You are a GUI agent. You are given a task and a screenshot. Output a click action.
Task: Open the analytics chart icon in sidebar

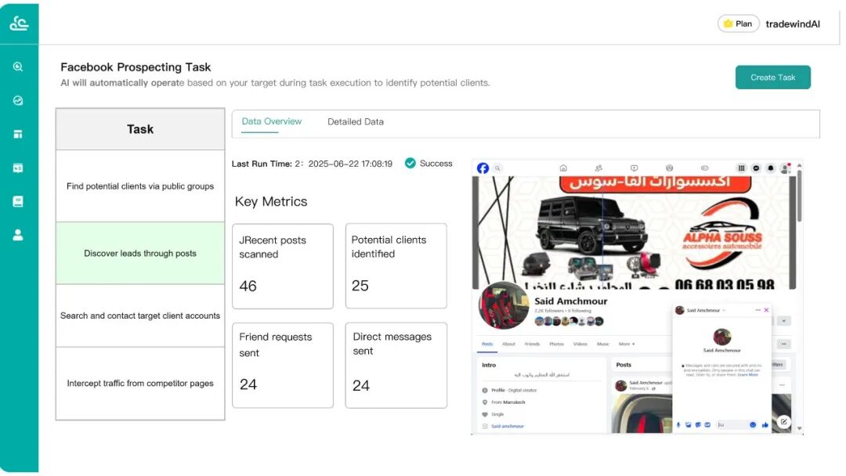click(18, 101)
